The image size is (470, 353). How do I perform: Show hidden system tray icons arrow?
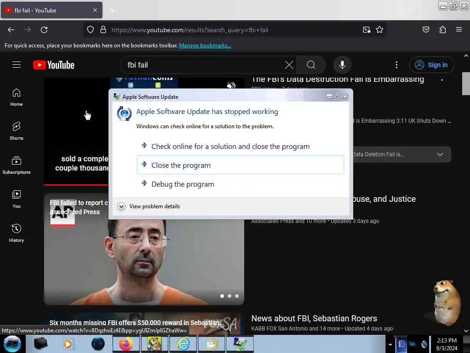(390, 344)
